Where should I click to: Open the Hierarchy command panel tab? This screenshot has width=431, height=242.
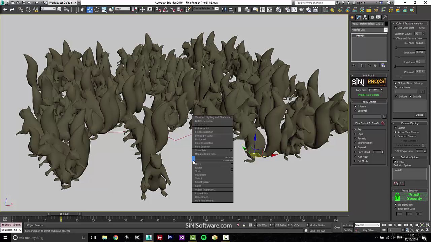pyautogui.click(x=365, y=17)
